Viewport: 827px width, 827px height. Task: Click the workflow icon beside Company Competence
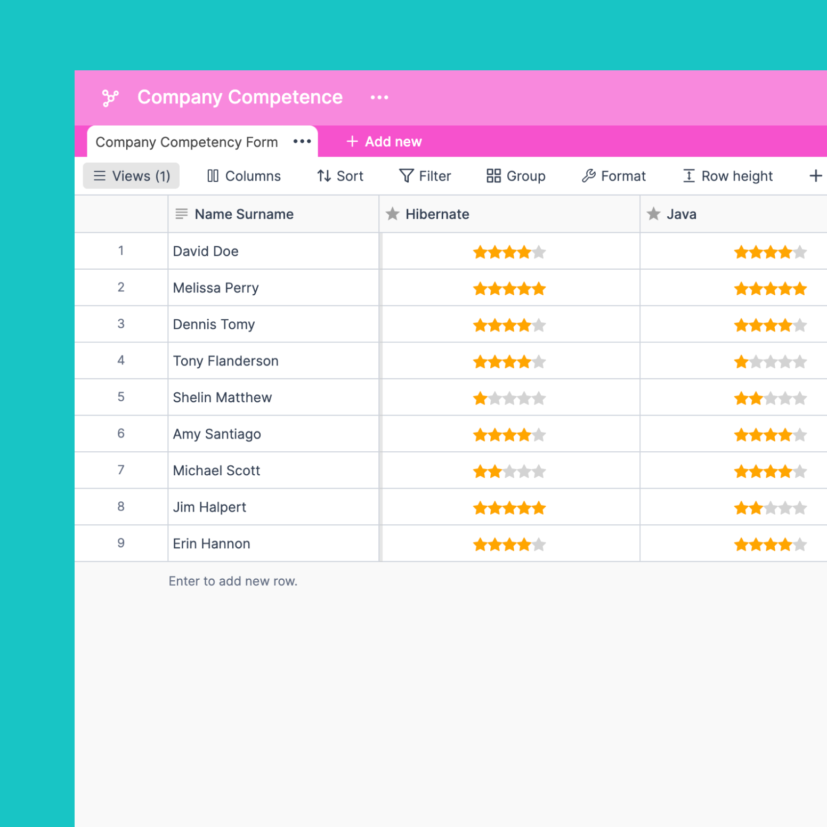pyautogui.click(x=111, y=97)
